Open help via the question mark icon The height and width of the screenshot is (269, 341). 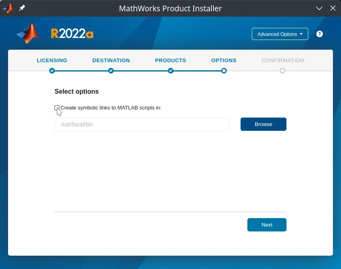(319, 34)
